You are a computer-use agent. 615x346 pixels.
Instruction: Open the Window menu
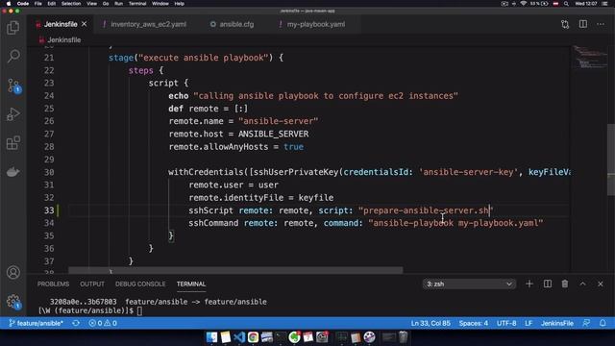tap(160, 4)
